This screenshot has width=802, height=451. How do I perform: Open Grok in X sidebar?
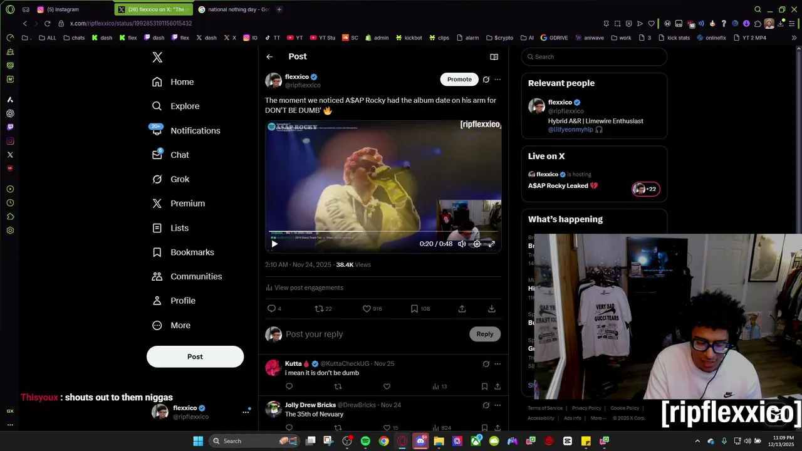(170, 179)
